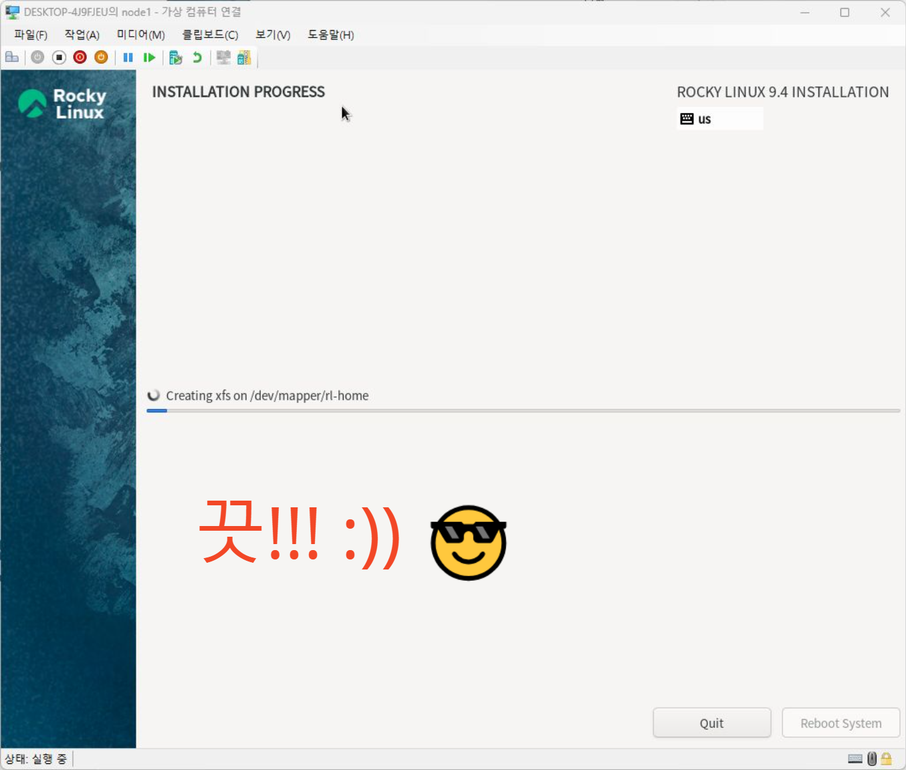Click the Ctrl+Alt+Delete toolbar icon
This screenshot has width=906, height=770.
(11, 57)
